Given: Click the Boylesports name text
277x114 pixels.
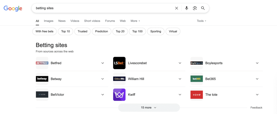Looking at the screenshot, I should pos(214,63).
